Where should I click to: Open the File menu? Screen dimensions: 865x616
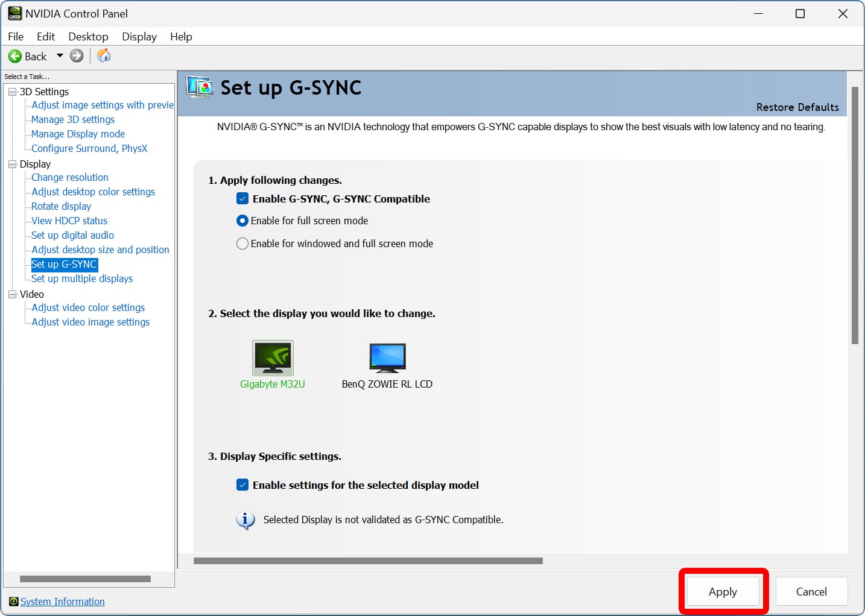16,37
